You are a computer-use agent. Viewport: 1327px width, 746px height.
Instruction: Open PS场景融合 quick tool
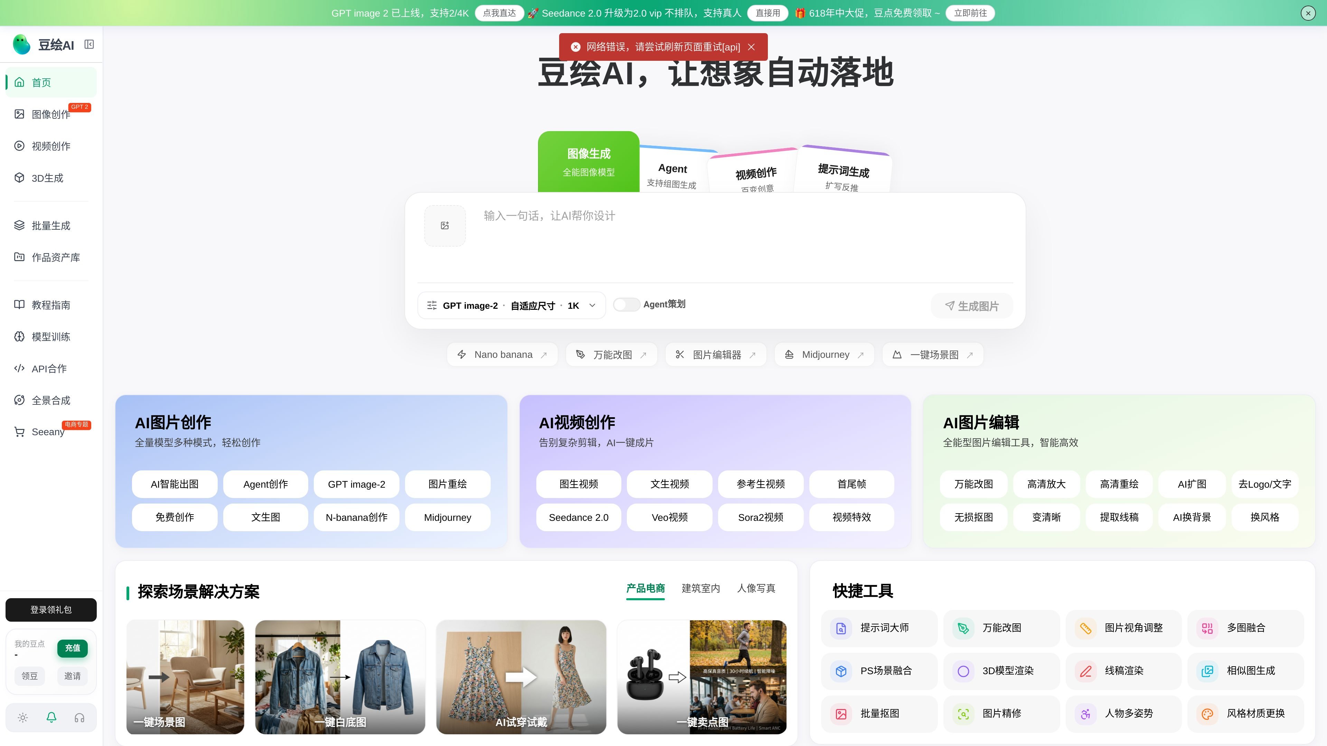pos(879,671)
